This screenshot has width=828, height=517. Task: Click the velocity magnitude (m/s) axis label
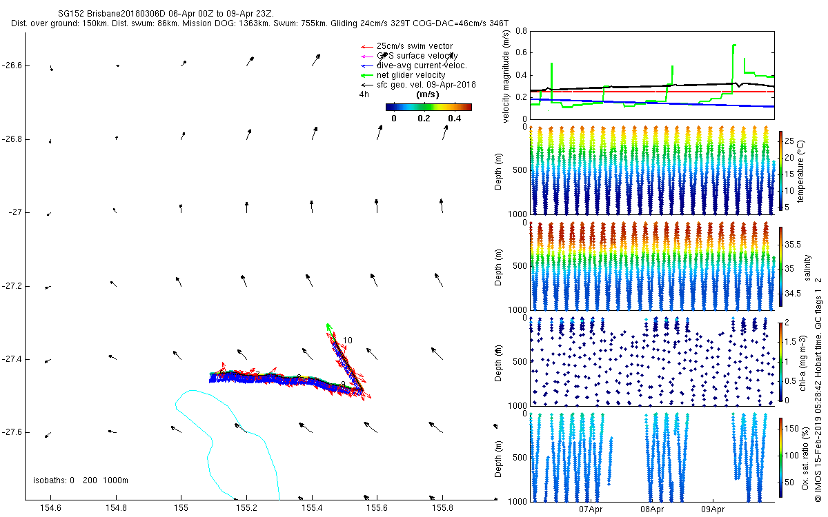(507, 76)
